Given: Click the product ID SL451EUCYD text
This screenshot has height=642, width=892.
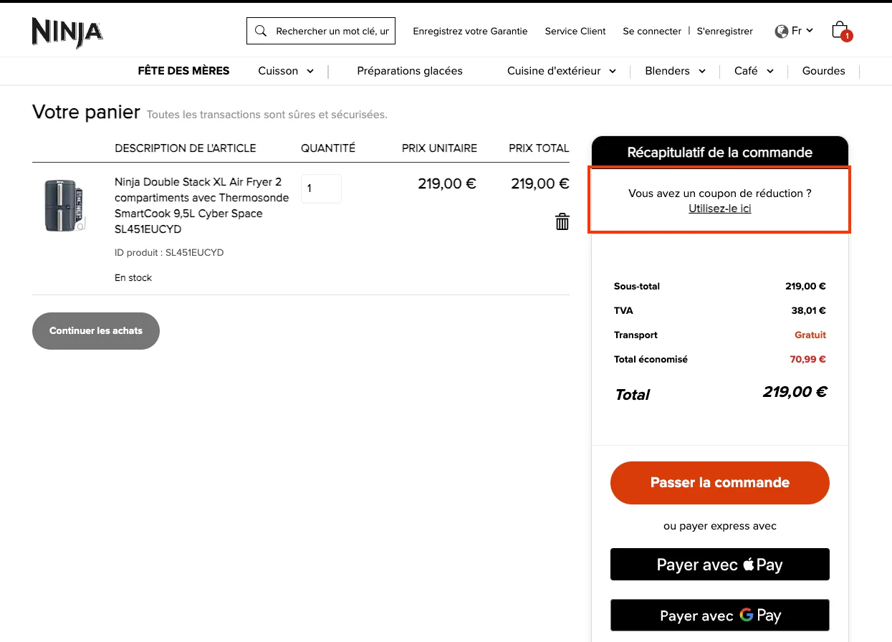Looking at the screenshot, I should [x=169, y=253].
